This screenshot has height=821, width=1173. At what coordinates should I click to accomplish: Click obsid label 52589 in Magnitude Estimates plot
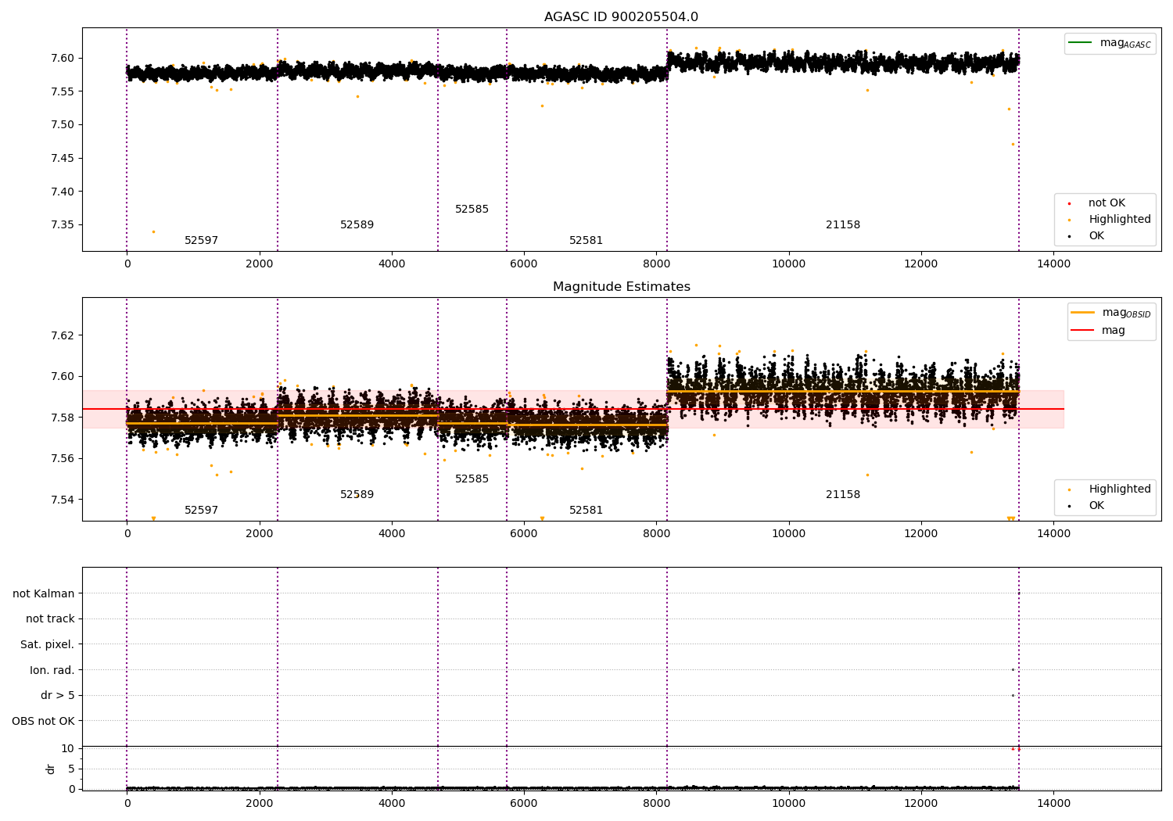tap(357, 495)
